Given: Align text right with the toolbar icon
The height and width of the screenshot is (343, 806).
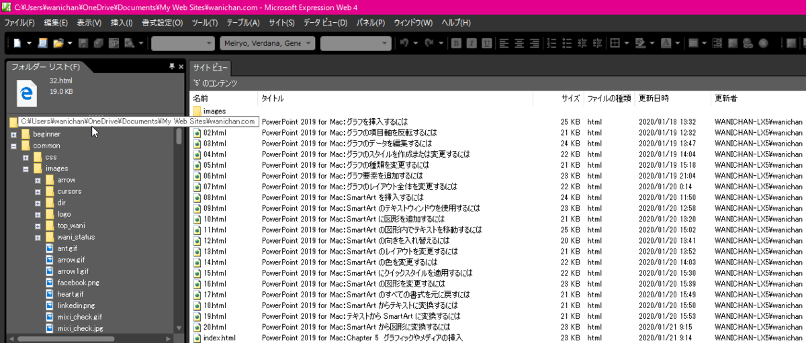Looking at the screenshot, I should [x=534, y=43].
